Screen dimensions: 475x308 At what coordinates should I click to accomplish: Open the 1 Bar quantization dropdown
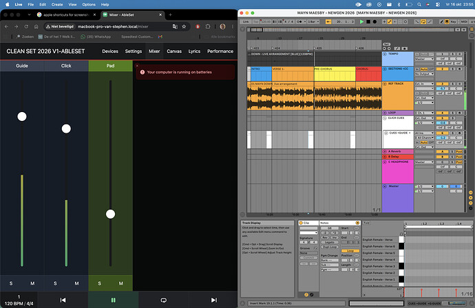312,22
